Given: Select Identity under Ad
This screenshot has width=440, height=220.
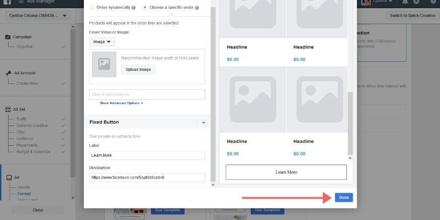Looking at the screenshot, I should pyautogui.click(x=24, y=187).
